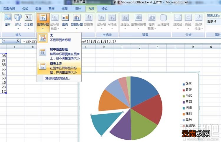Open 其他标题选项(M)... dialog
Viewport: 221px width, 142px height.
[x=58, y=78]
